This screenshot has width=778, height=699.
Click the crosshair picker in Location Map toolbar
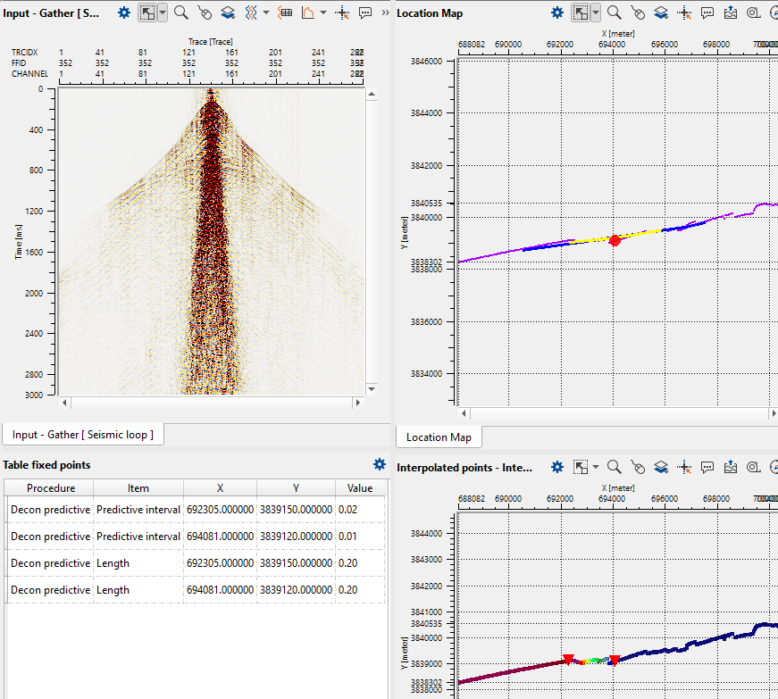coord(684,12)
